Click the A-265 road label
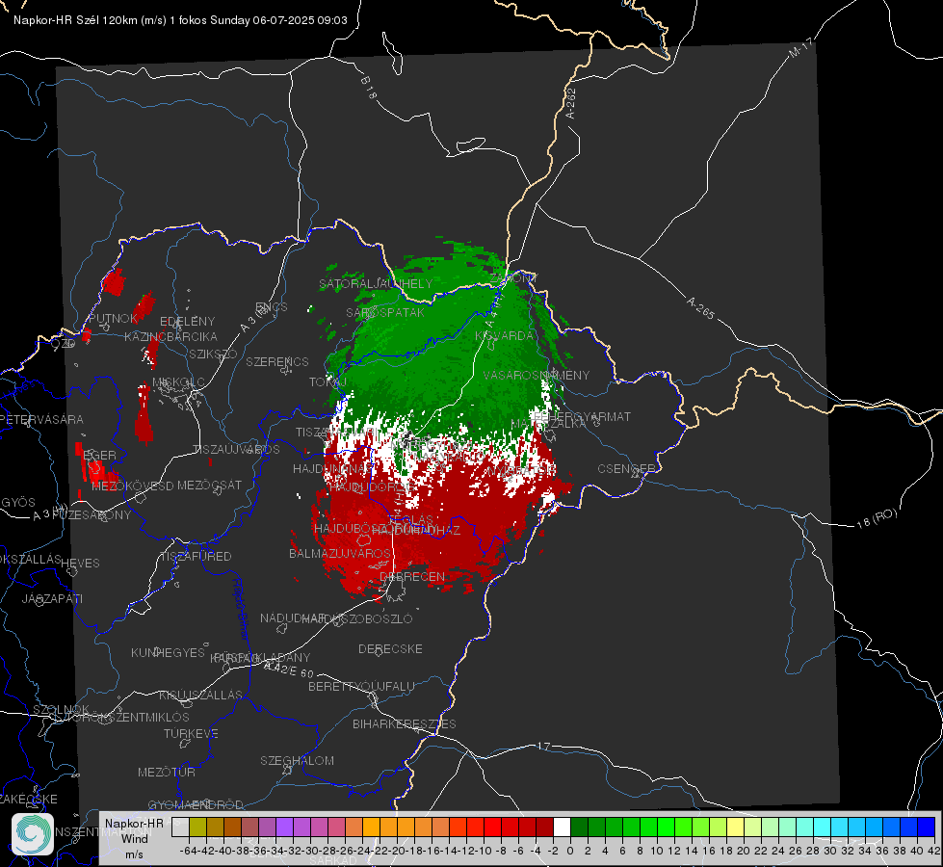This screenshot has height=867, width=943. (x=700, y=308)
